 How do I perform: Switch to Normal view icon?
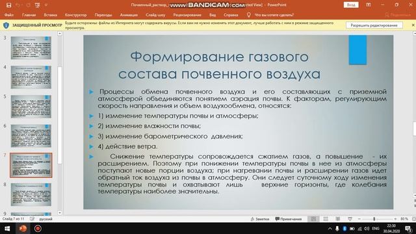coord(313,219)
